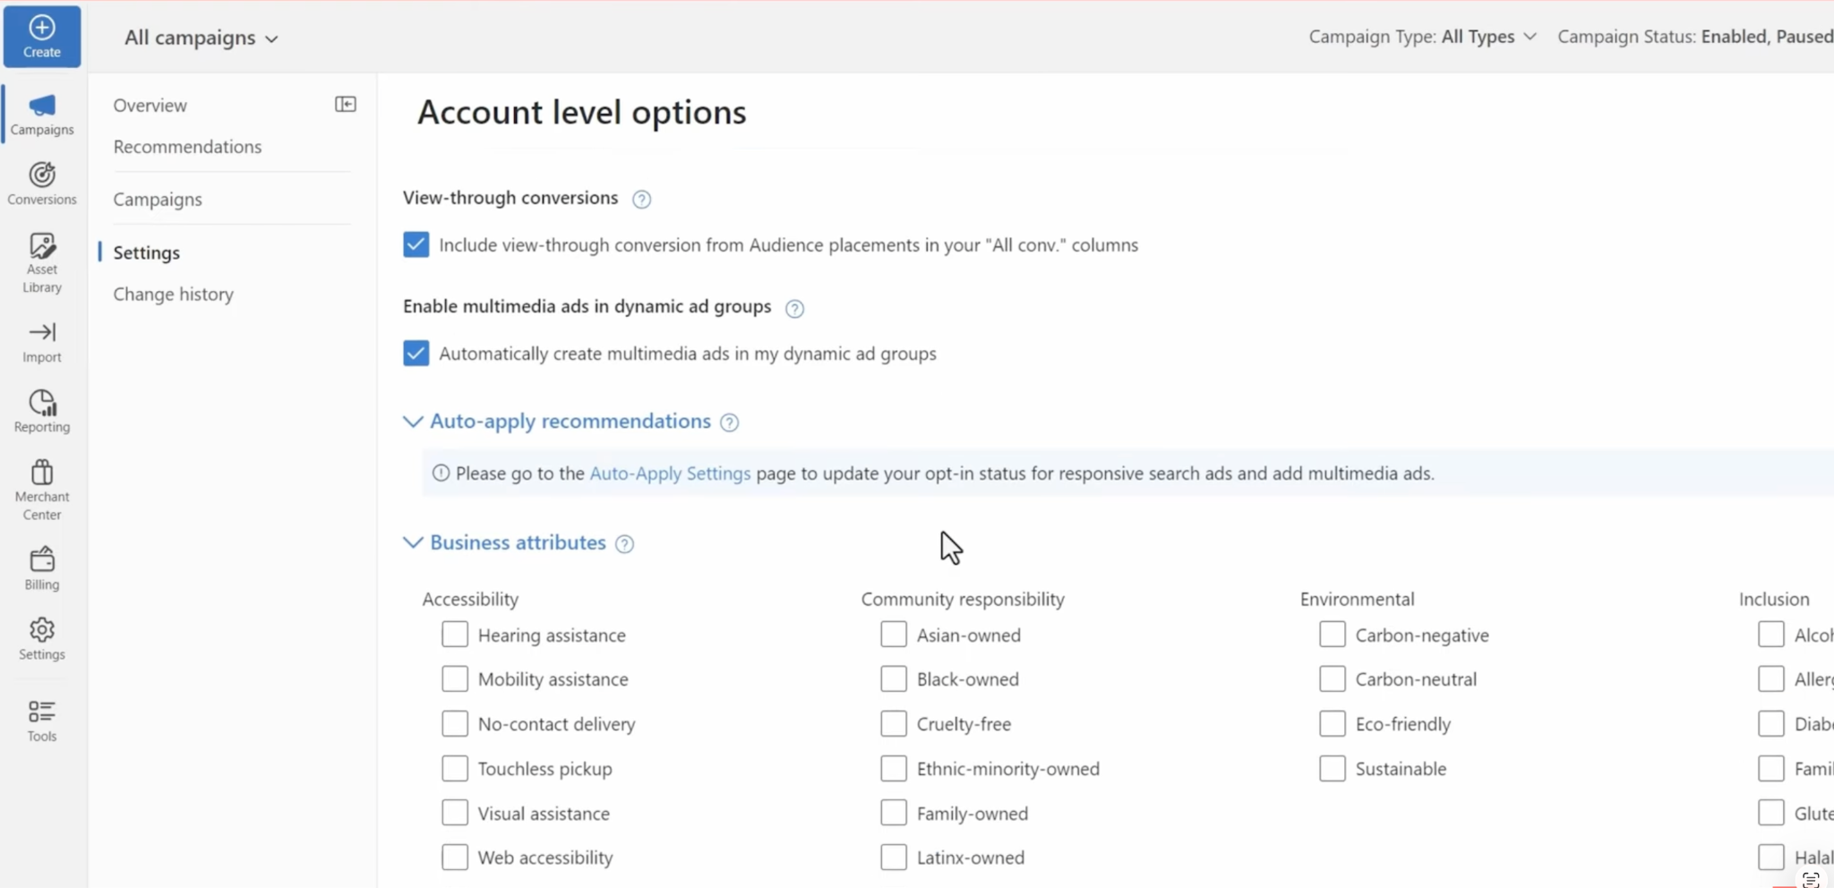Select Change history in the side menu
This screenshot has width=1834, height=888.
[173, 295]
